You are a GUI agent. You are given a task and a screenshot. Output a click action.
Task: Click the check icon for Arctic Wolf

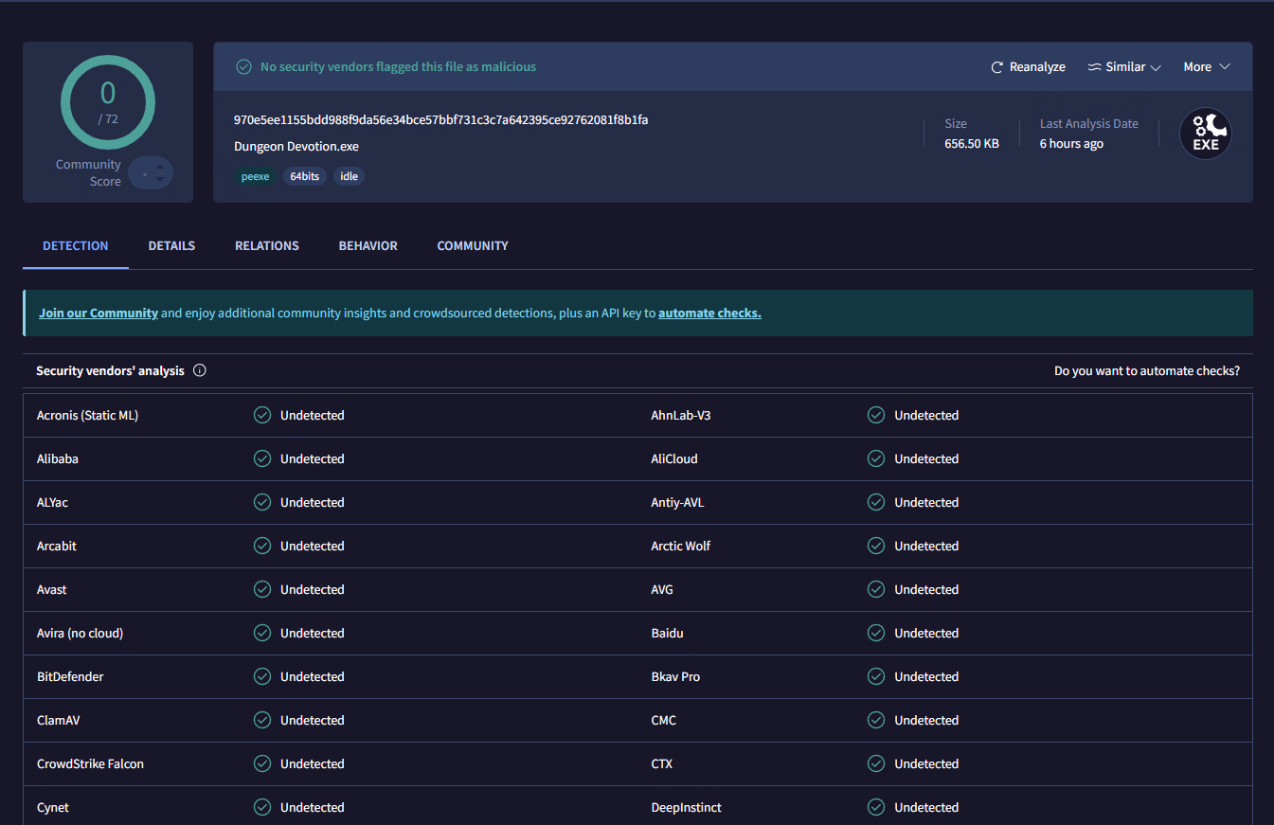click(876, 546)
